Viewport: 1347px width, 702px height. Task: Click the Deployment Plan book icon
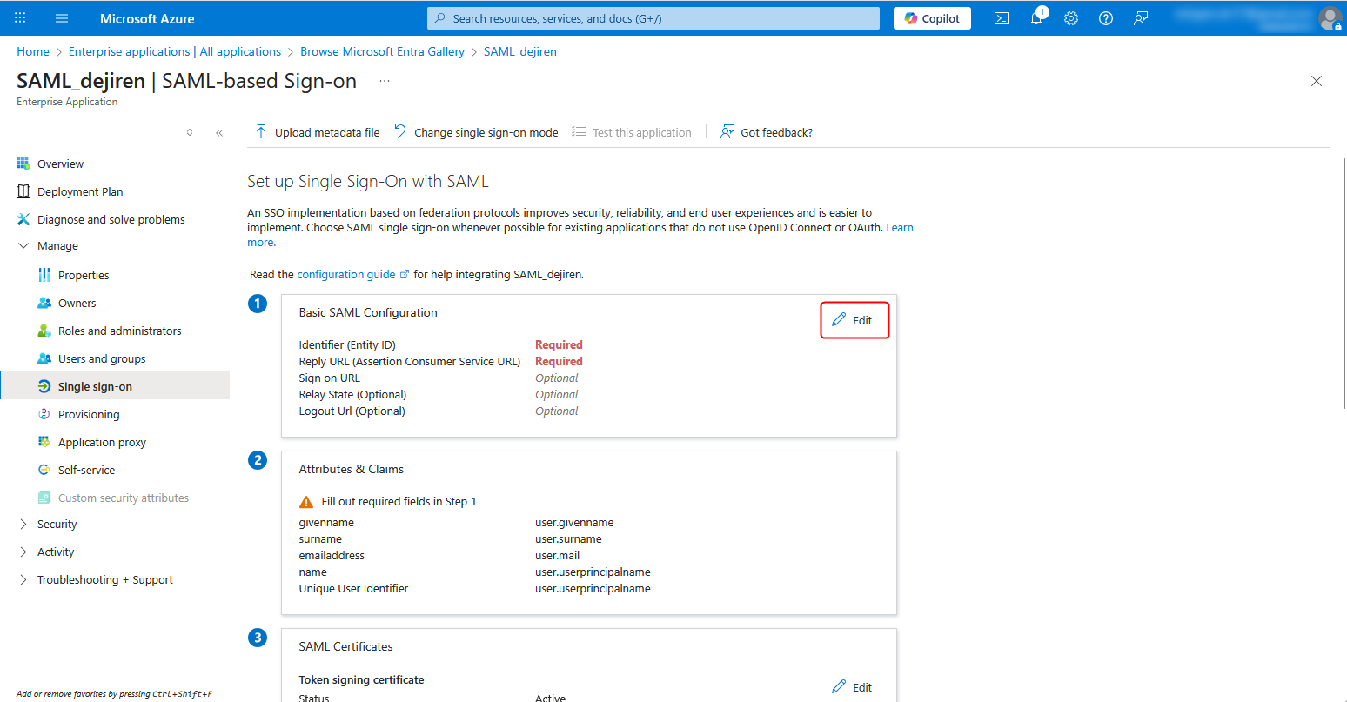[x=23, y=191]
